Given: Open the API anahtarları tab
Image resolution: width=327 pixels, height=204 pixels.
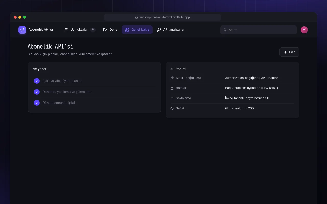Looking at the screenshot, I should tap(171, 30).
